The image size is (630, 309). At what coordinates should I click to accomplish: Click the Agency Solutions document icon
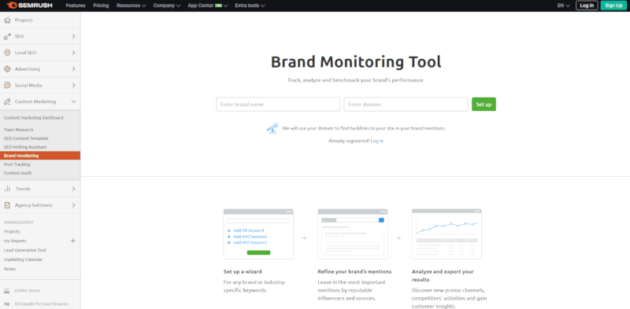(x=7, y=205)
